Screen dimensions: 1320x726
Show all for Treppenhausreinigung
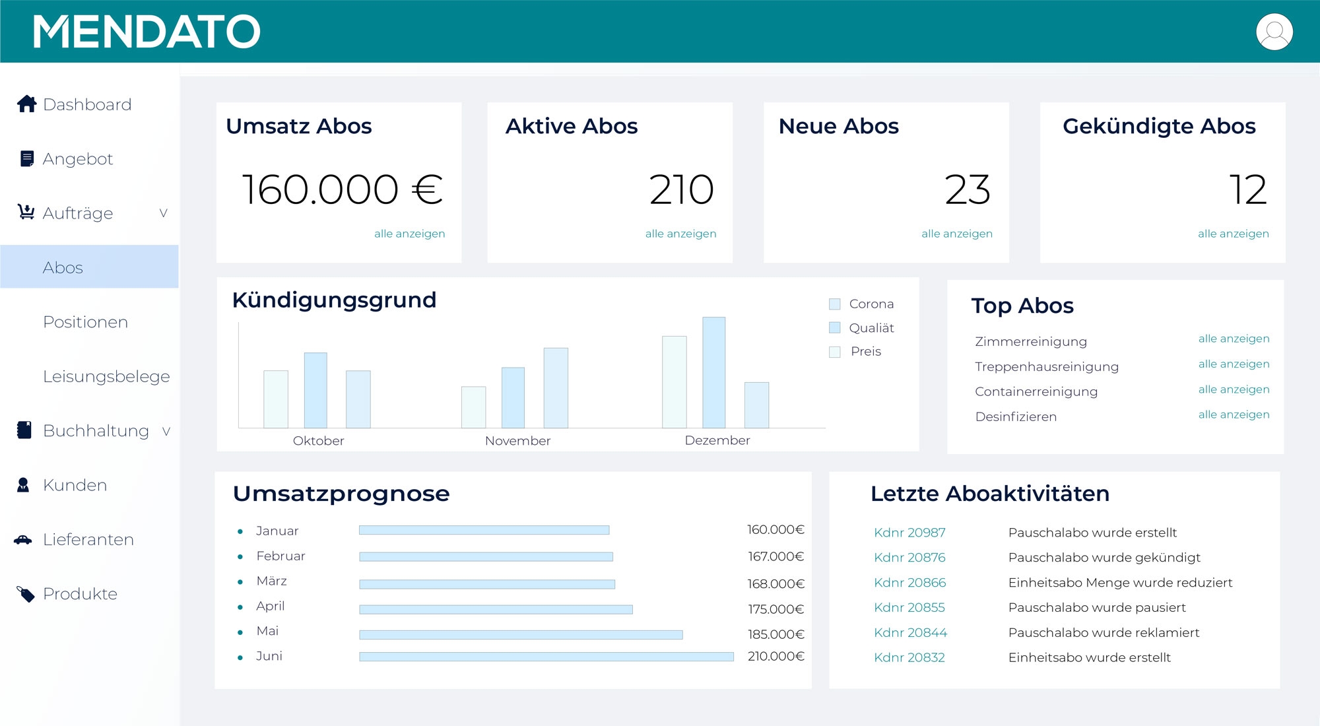[x=1234, y=364]
